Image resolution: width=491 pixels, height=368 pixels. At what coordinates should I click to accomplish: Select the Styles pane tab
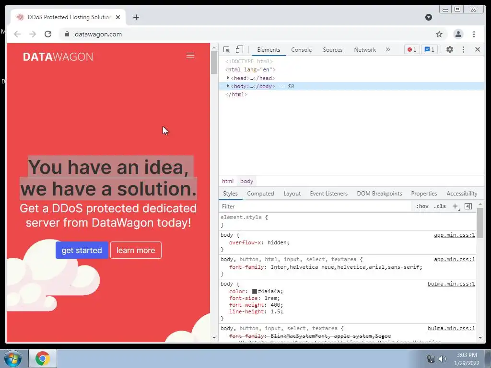pyautogui.click(x=231, y=194)
